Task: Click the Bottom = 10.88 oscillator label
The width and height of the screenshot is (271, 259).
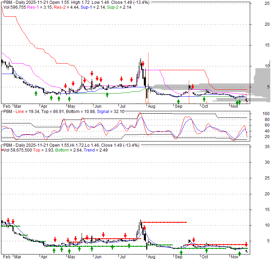Action: [81, 112]
